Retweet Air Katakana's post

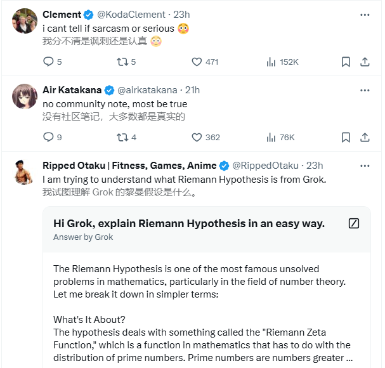[122, 137]
